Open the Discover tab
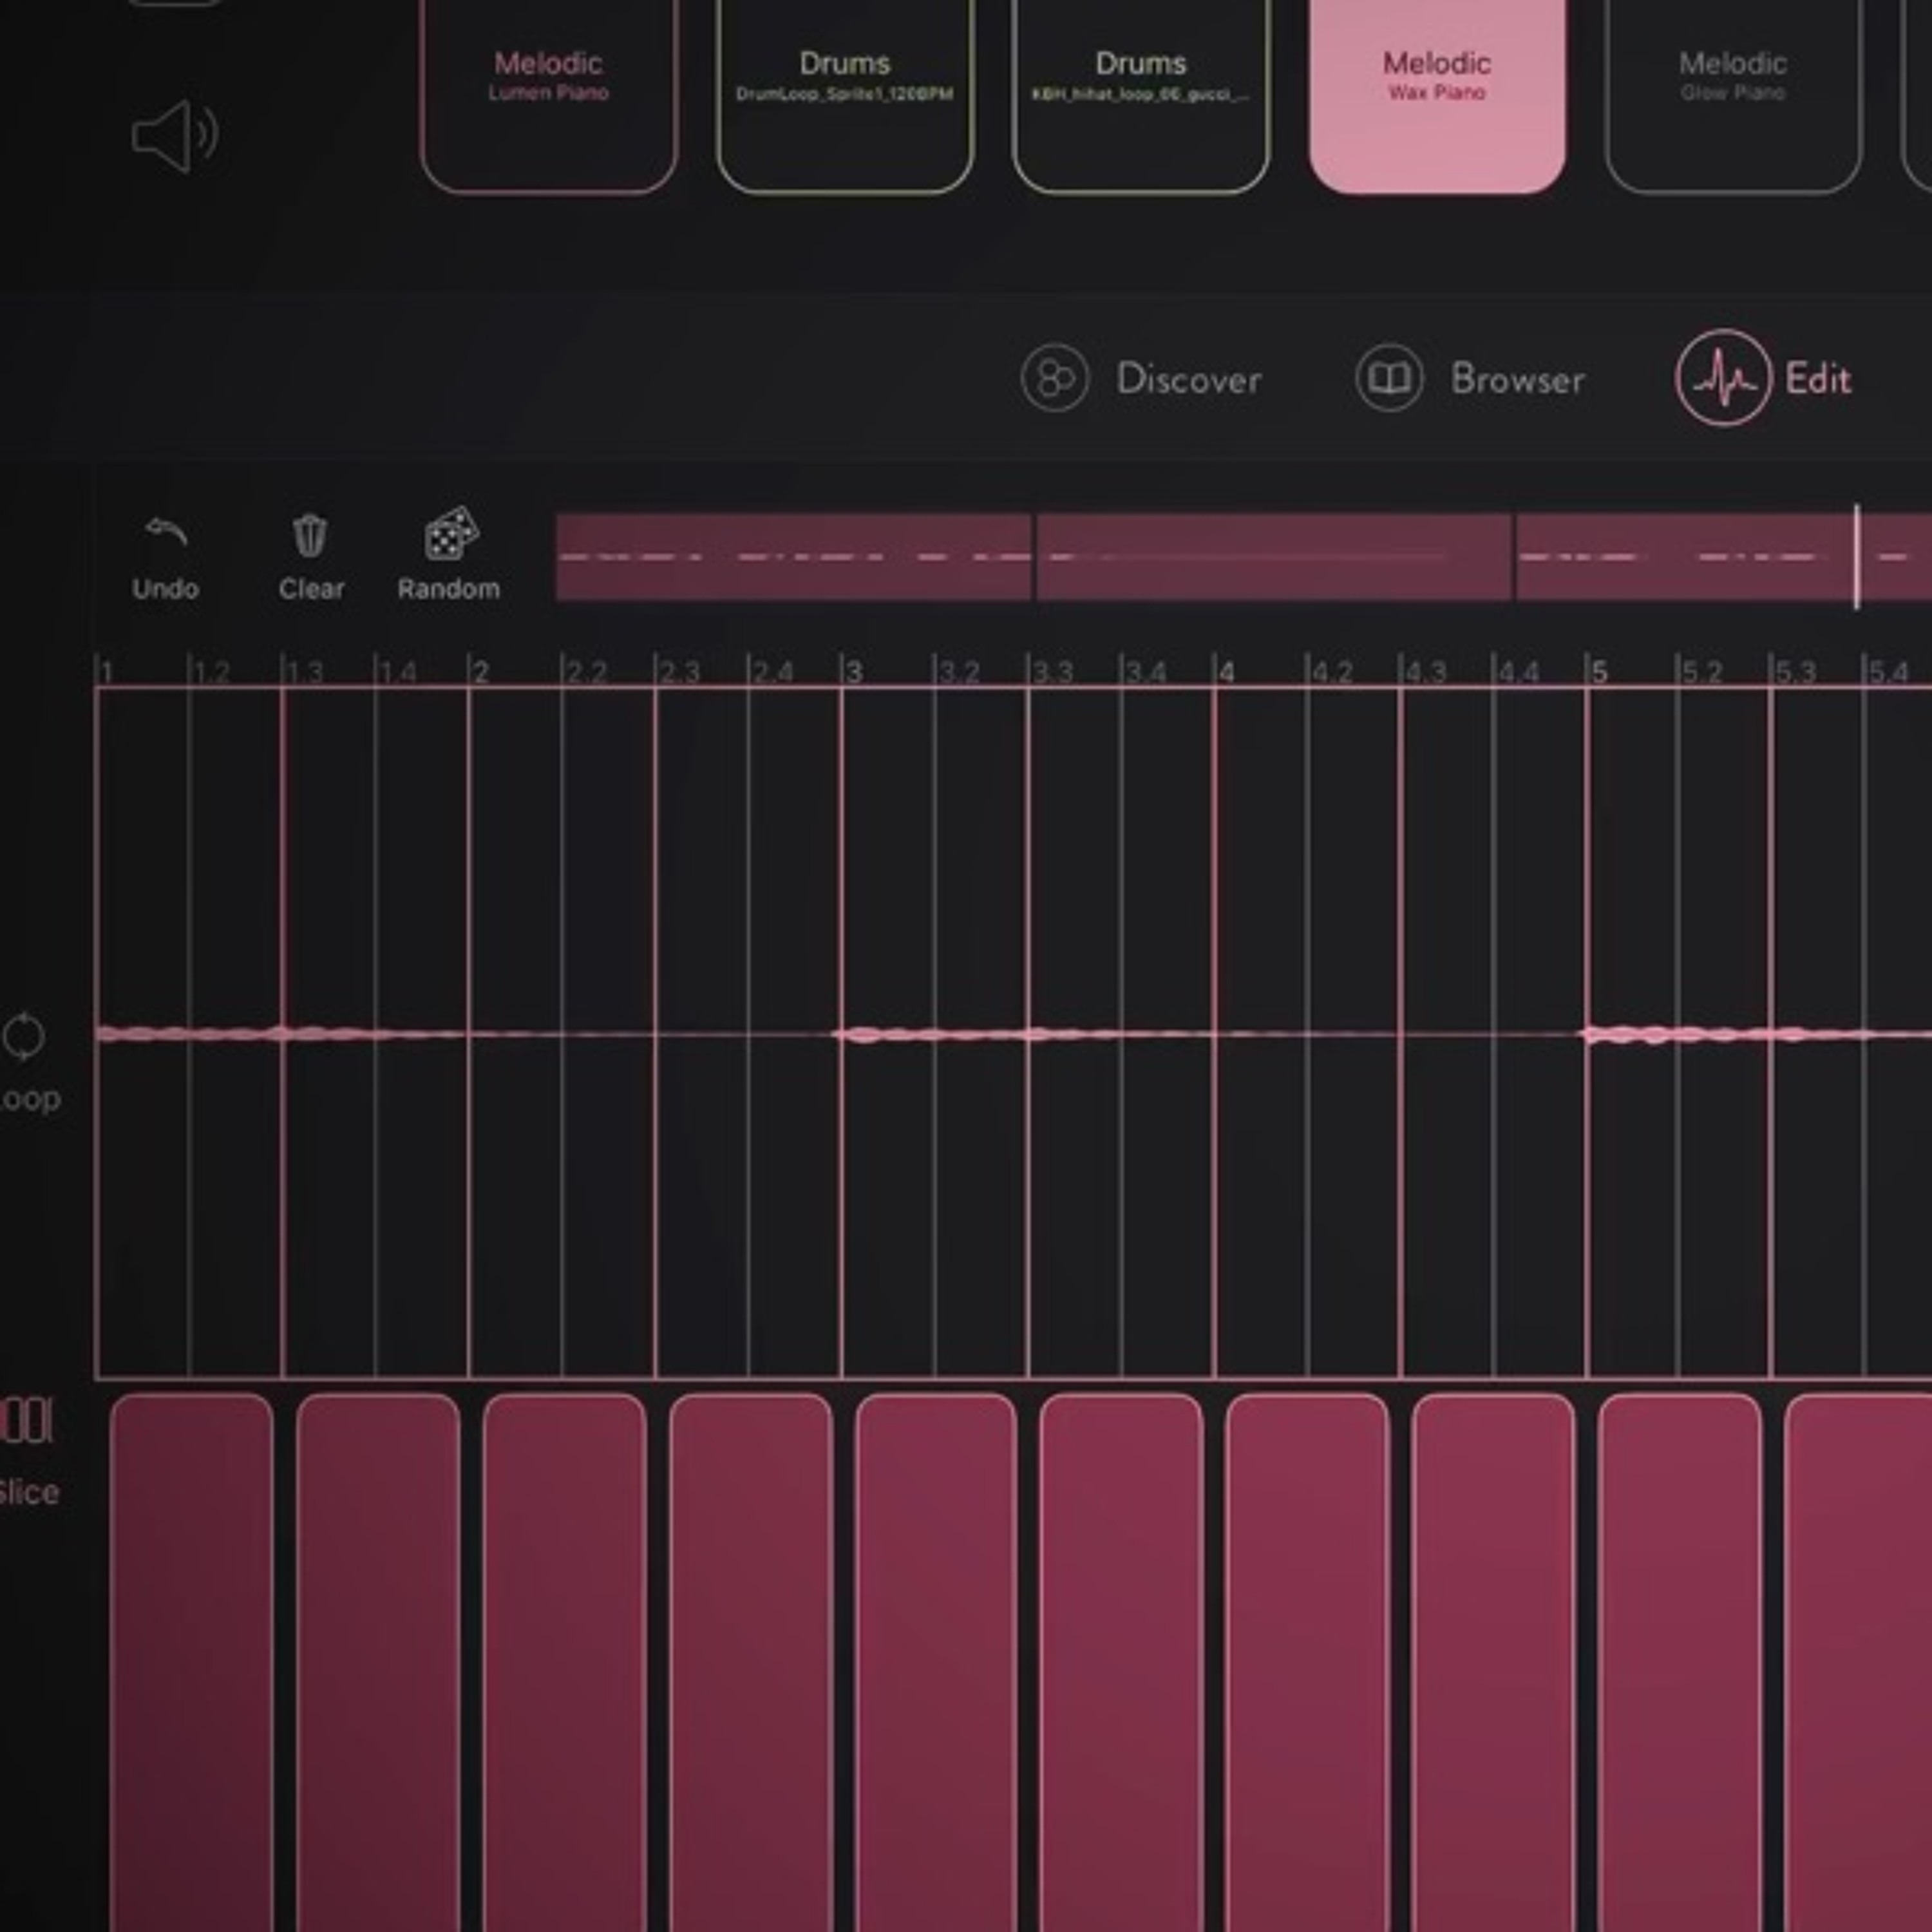Image resolution: width=1932 pixels, height=1932 pixels. click(x=1141, y=378)
